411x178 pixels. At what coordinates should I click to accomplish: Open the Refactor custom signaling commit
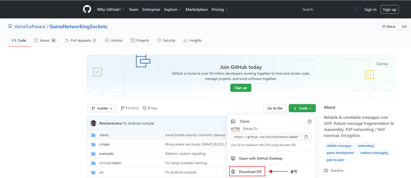(x=185, y=154)
